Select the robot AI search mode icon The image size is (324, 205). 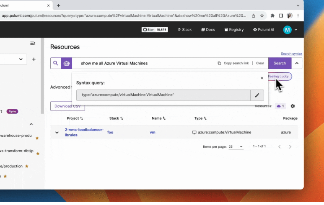[x=67, y=63]
